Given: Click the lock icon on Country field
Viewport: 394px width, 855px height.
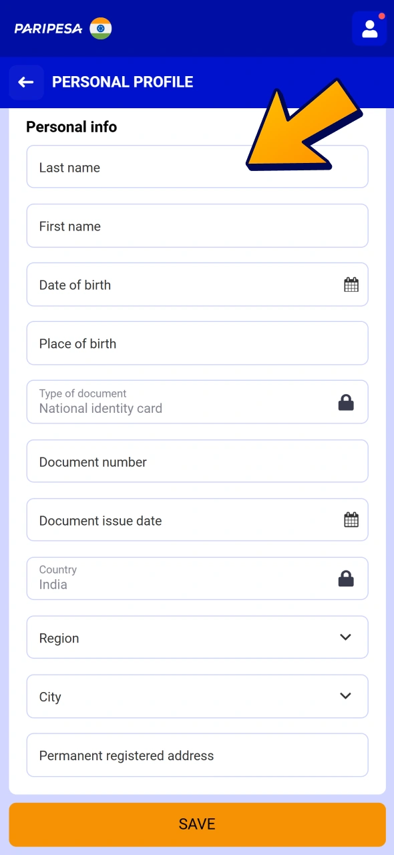Looking at the screenshot, I should point(346,578).
